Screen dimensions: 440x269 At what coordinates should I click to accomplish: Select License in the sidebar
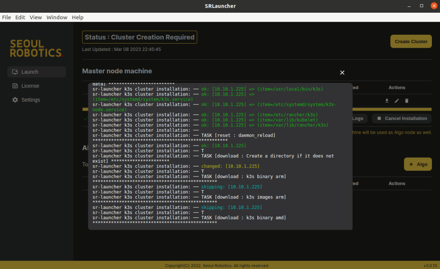tap(37, 86)
